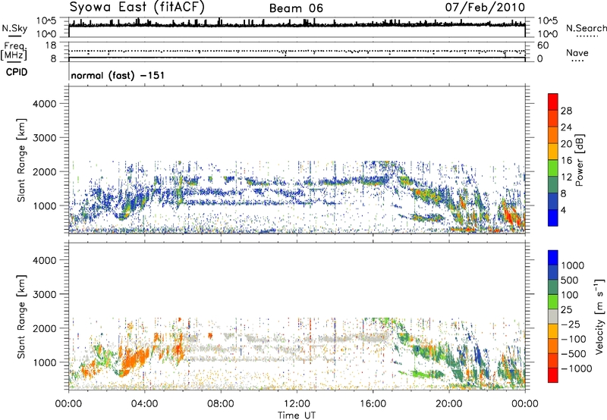Click the 'Slant Range [km]' label of the velocity panel

click(x=21, y=316)
